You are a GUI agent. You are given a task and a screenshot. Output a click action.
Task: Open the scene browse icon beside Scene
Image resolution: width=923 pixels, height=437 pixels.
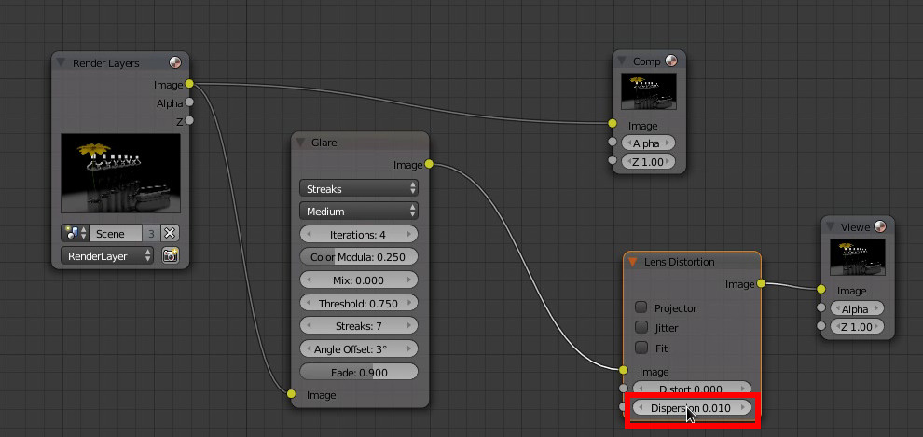click(74, 233)
